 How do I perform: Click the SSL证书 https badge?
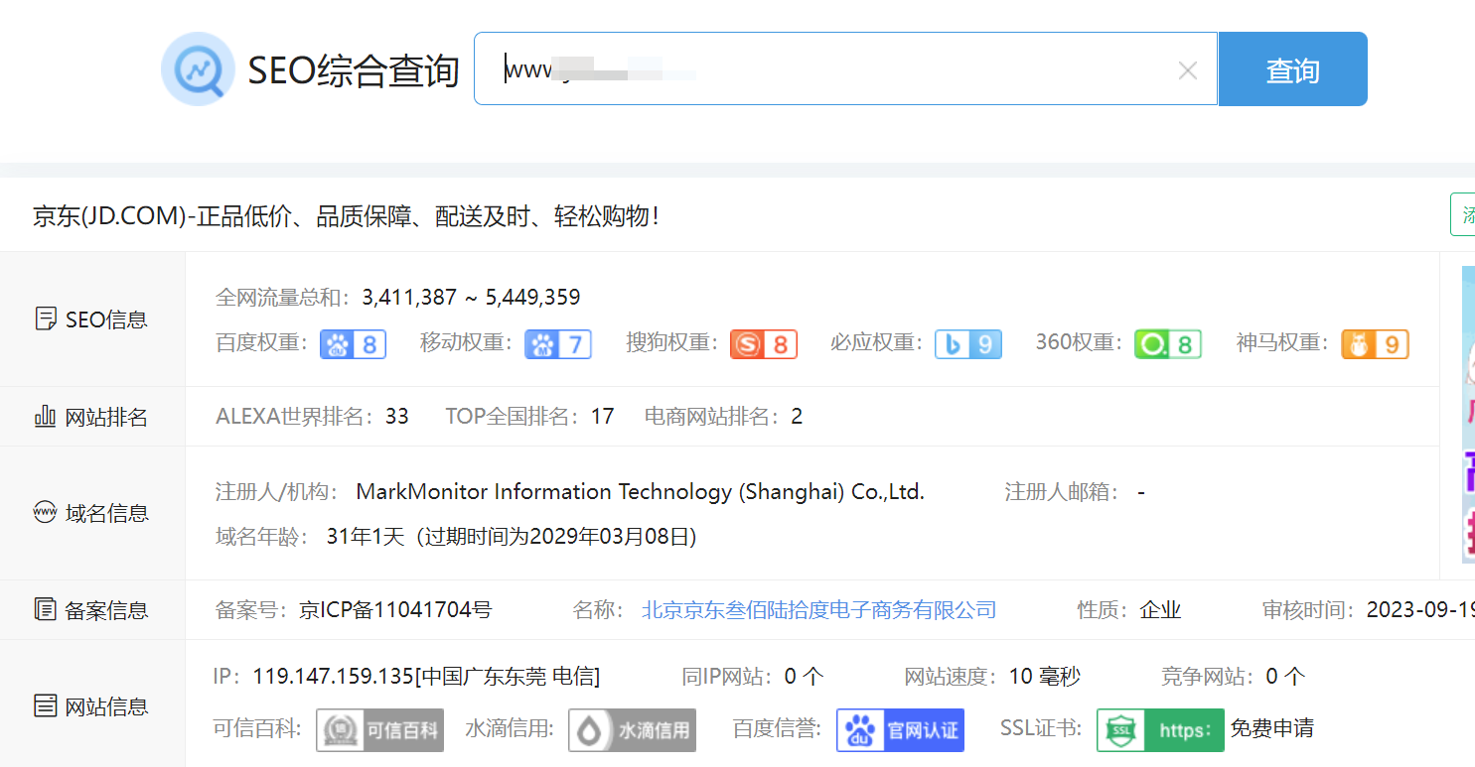(x=1160, y=730)
